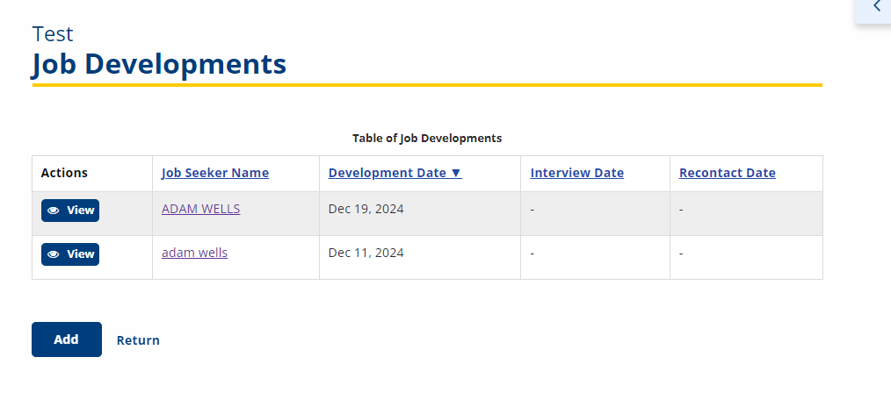
Task: Click the Table of Job Developments caption
Action: click(x=427, y=138)
